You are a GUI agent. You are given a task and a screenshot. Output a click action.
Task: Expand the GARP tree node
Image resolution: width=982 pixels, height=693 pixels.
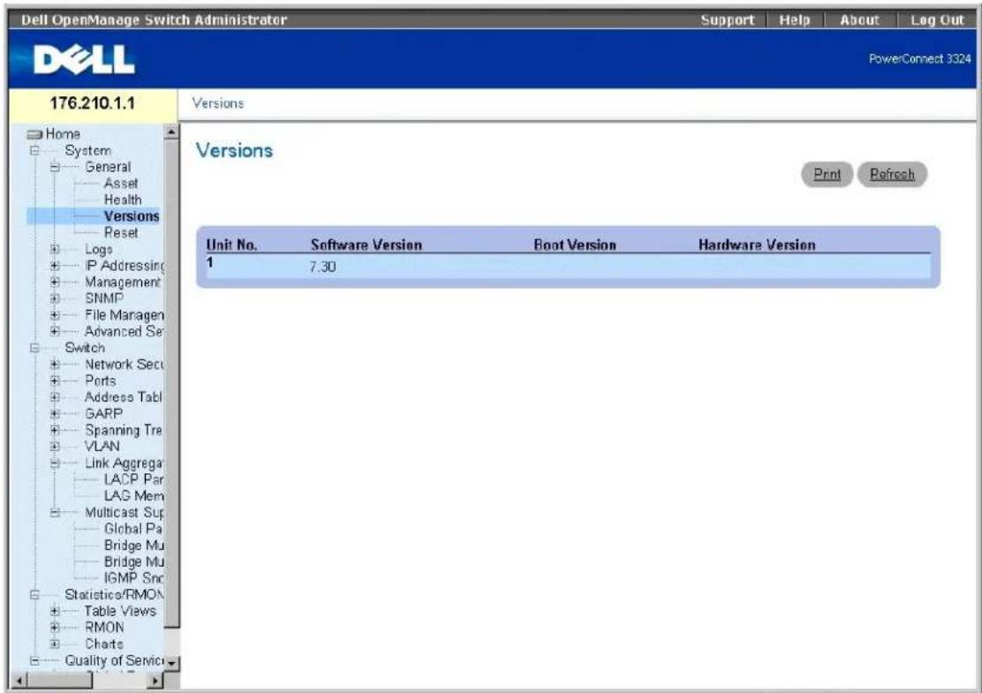(55, 414)
